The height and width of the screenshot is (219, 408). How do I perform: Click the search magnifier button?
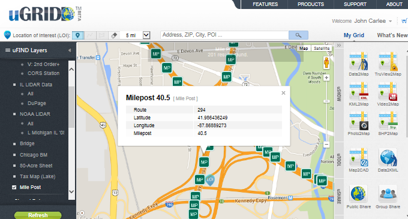click(298, 35)
